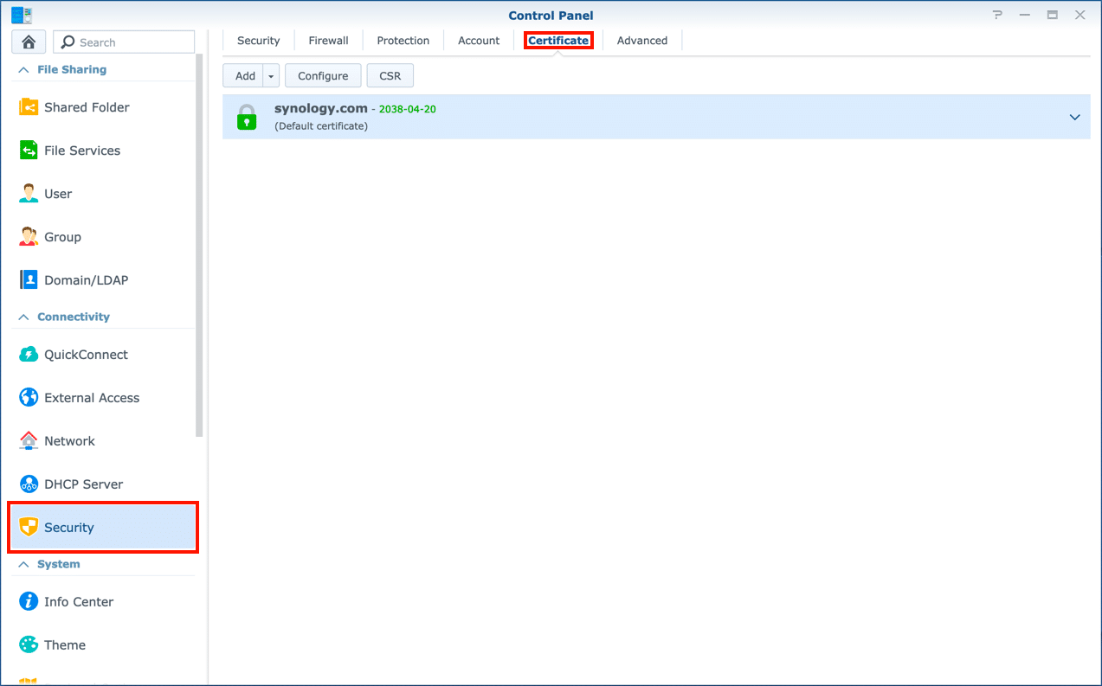The width and height of the screenshot is (1102, 686).
Task: Open External Access settings
Action: pos(92,398)
